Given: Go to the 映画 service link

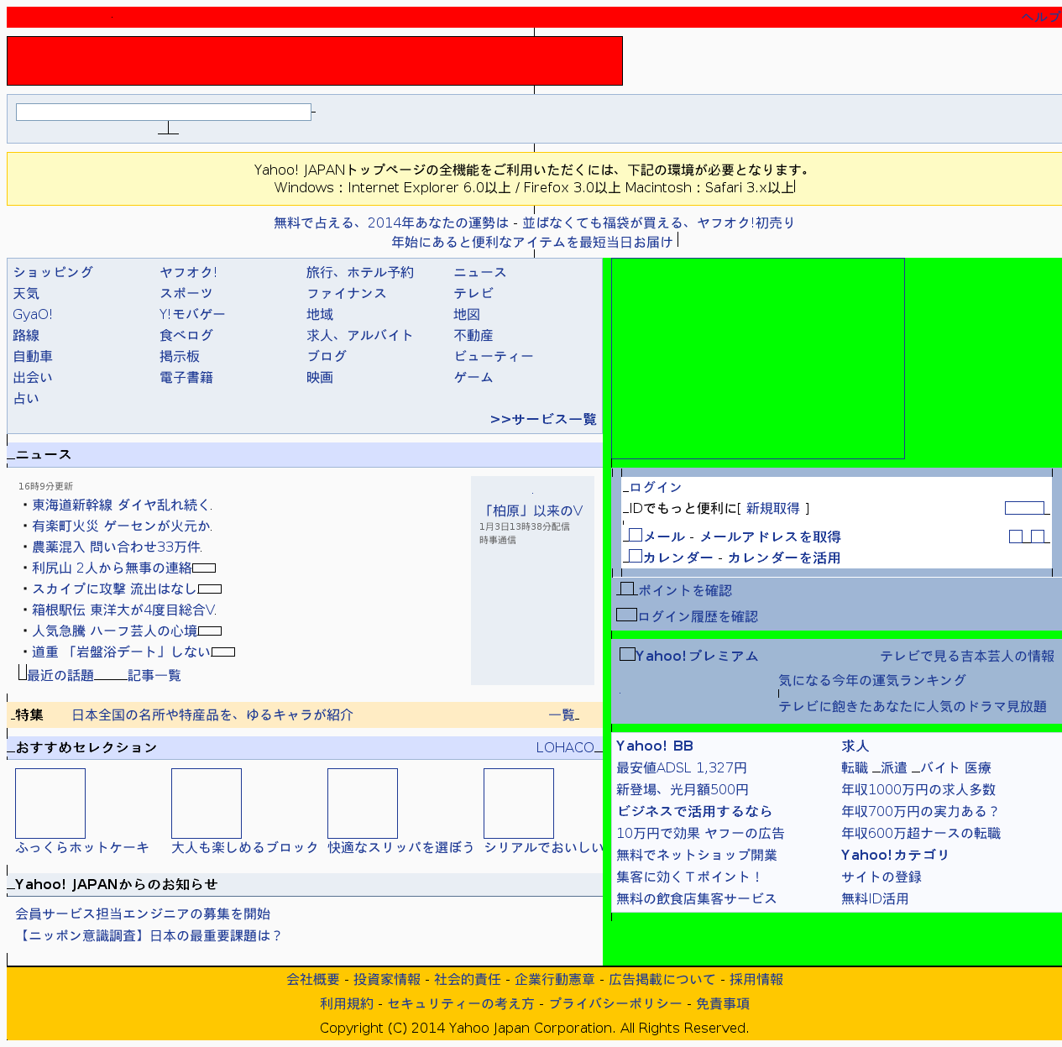Looking at the screenshot, I should 320,377.
